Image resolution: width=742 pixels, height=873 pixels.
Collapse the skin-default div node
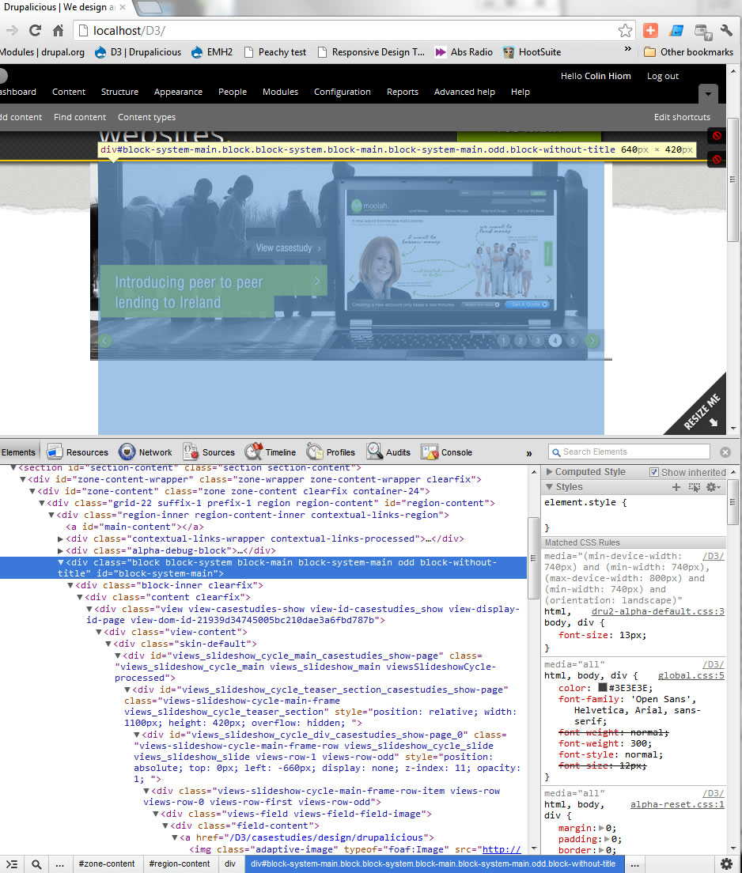pos(108,644)
